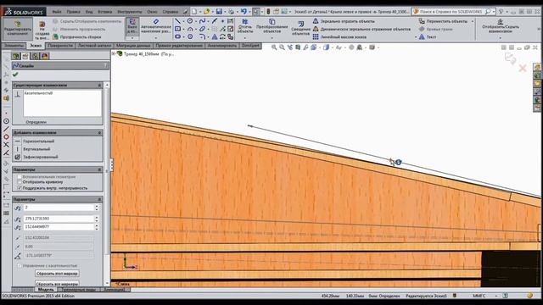The width and height of the screenshot is (543, 305).
Task: Accept the spline with the green checkmark
Action: 15,75
